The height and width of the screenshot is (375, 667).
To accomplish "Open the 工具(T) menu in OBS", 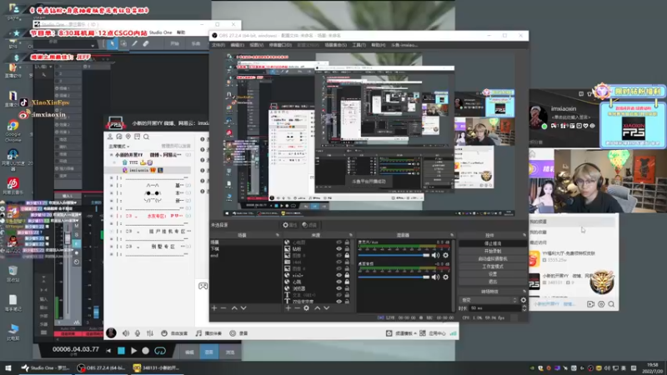I will [359, 45].
